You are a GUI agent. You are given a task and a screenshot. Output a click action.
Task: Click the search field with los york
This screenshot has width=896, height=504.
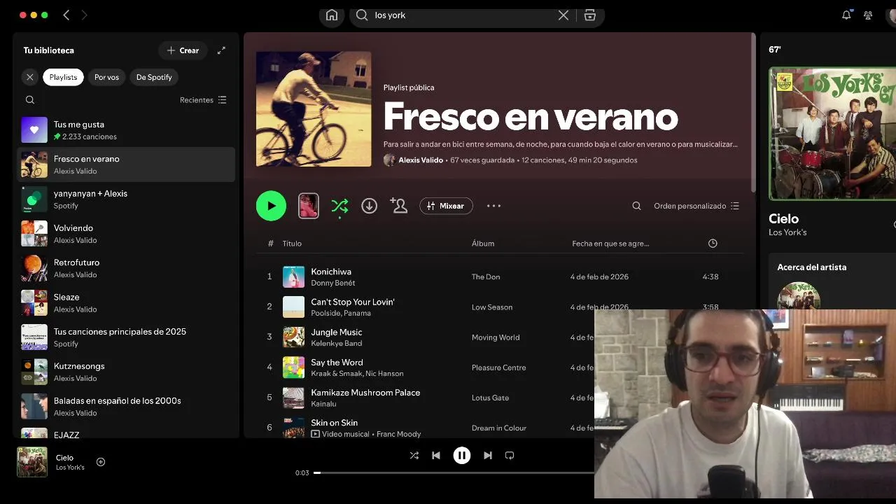coord(463,15)
